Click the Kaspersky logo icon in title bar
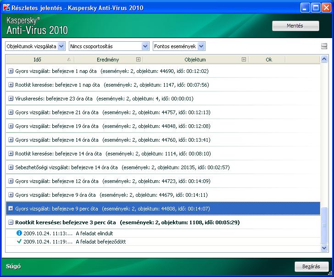This screenshot has width=334, height=277. [6, 7]
